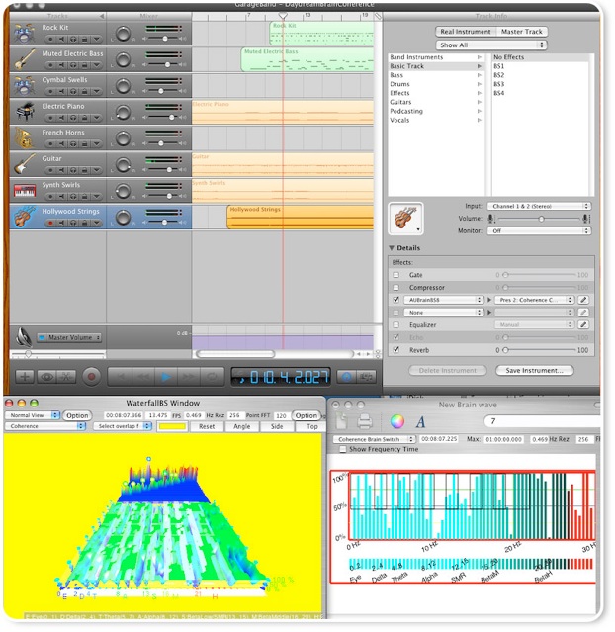Open the Show All dropdown
This screenshot has width=615, height=632.
coord(491,45)
